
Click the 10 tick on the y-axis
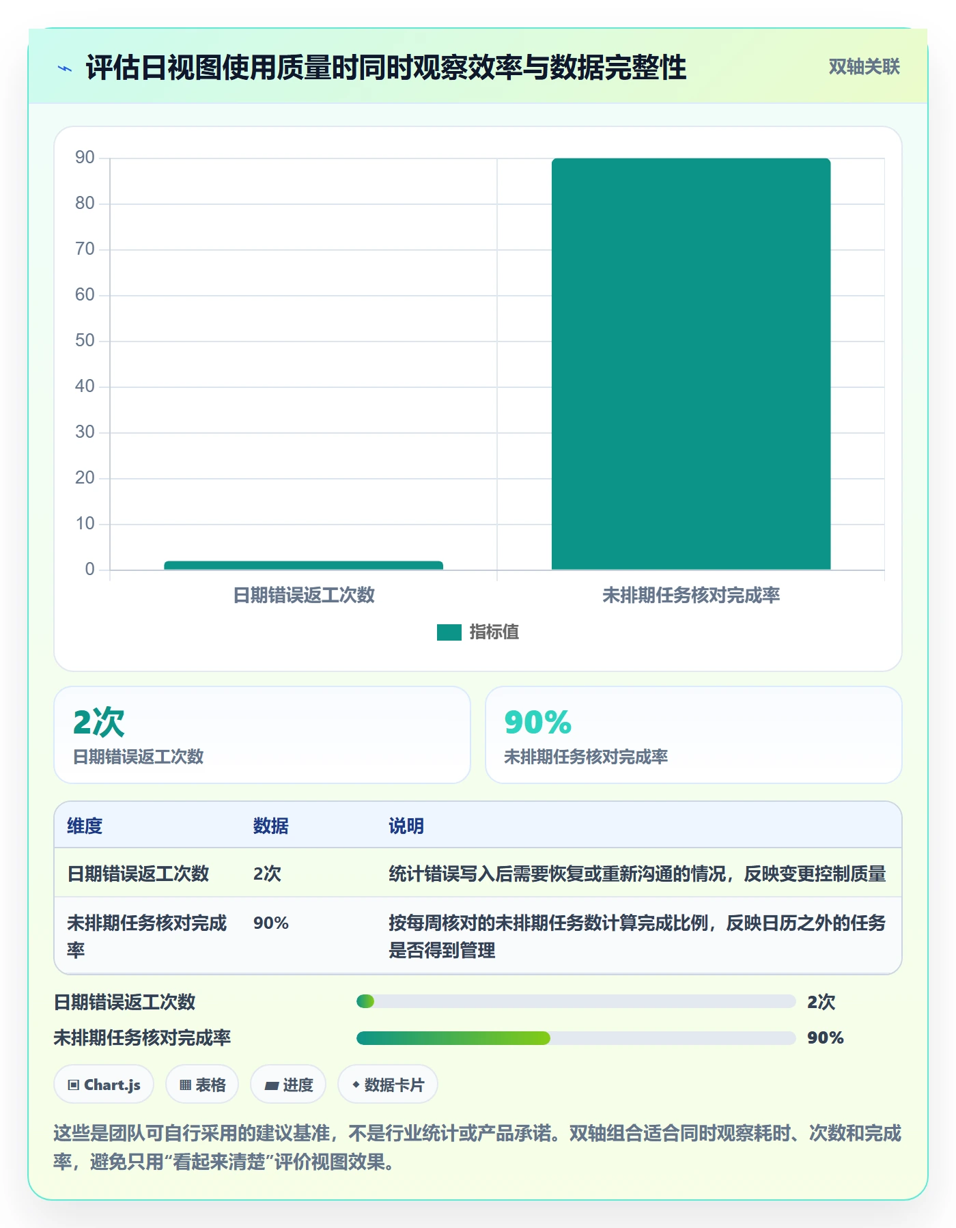[85, 524]
